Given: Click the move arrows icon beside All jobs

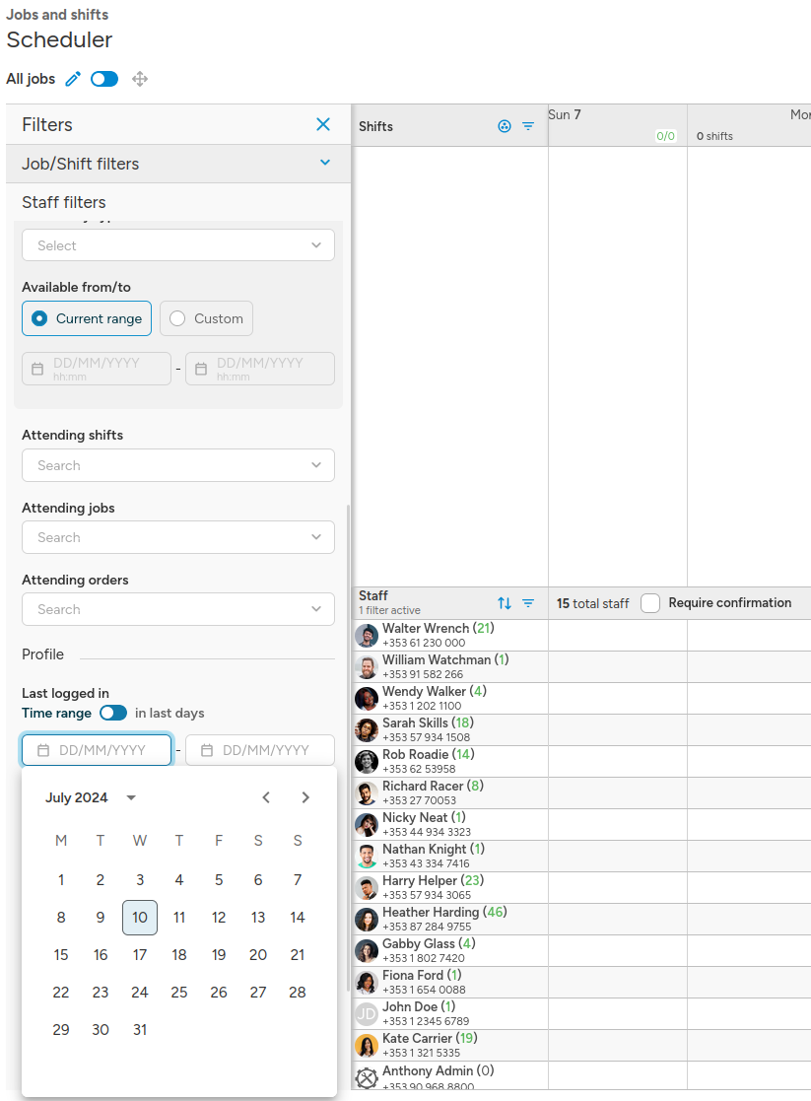Looking at the screenshot, I should coord(140,79).
